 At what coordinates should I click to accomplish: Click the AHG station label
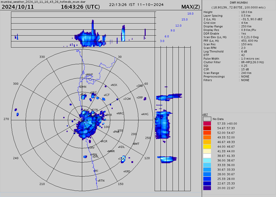(145, 114)
